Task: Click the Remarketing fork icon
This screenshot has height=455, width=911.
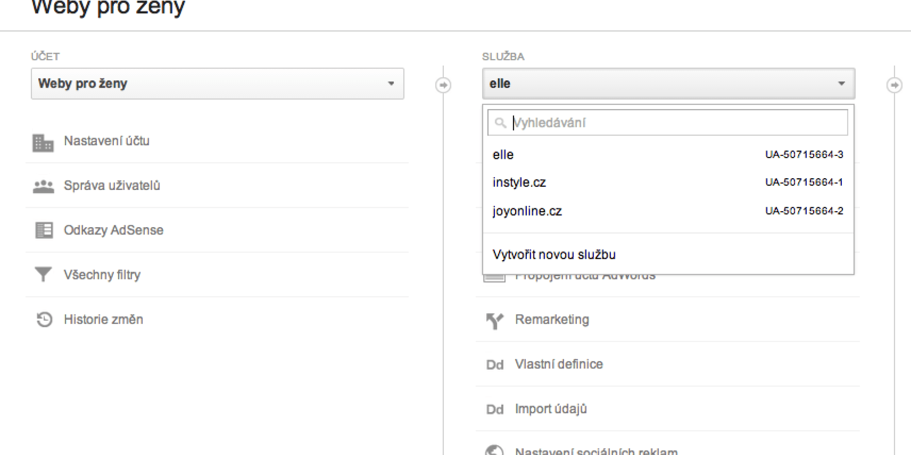Action: 495,321
